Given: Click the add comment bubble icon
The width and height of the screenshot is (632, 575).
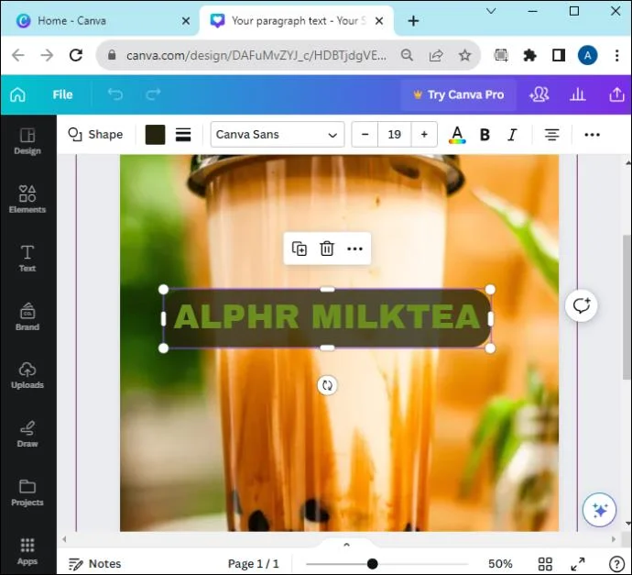Looking at the screenshot, I should pos(581,305).
